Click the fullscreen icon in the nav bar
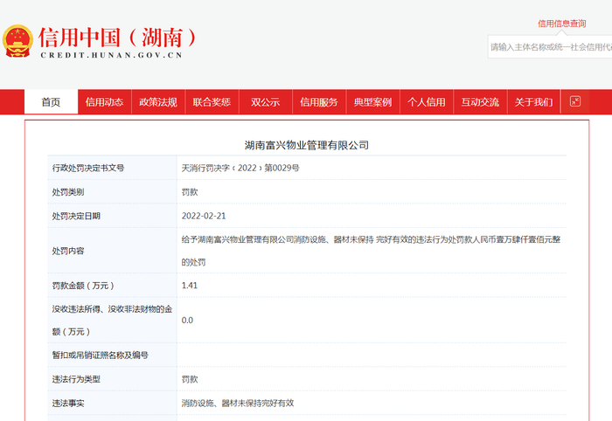The height and width of the screenshot is (421, 612). [x=575, y=101]
